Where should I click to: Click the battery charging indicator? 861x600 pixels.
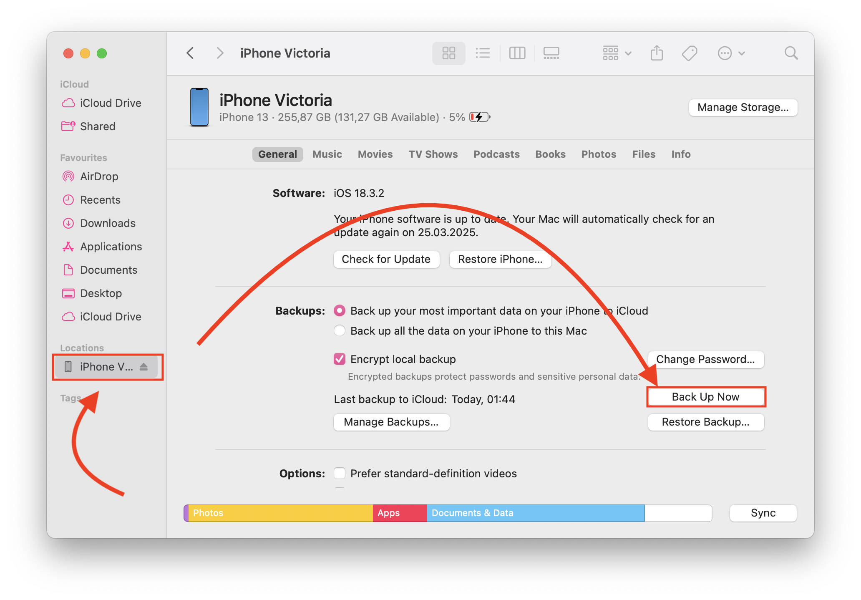(x=480, y=117)
